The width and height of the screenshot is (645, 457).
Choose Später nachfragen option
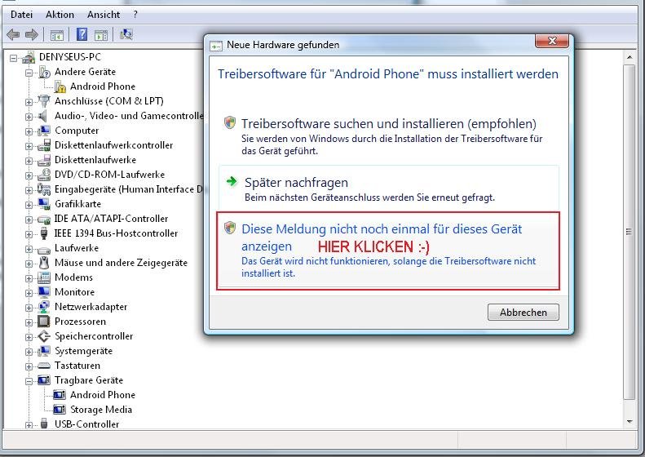[388, 189]
